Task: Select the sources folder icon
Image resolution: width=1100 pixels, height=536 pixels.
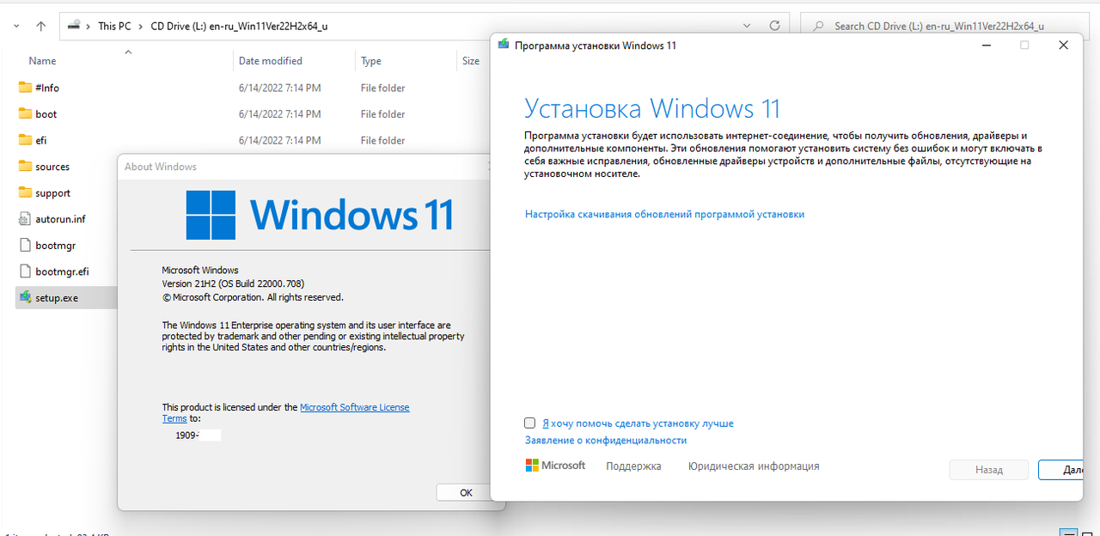Action: pyautogui.click(x=25, y=167)
